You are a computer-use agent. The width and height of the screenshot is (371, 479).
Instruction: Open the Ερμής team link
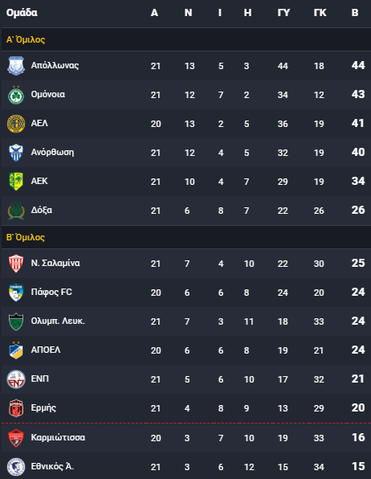pos(43,408)
